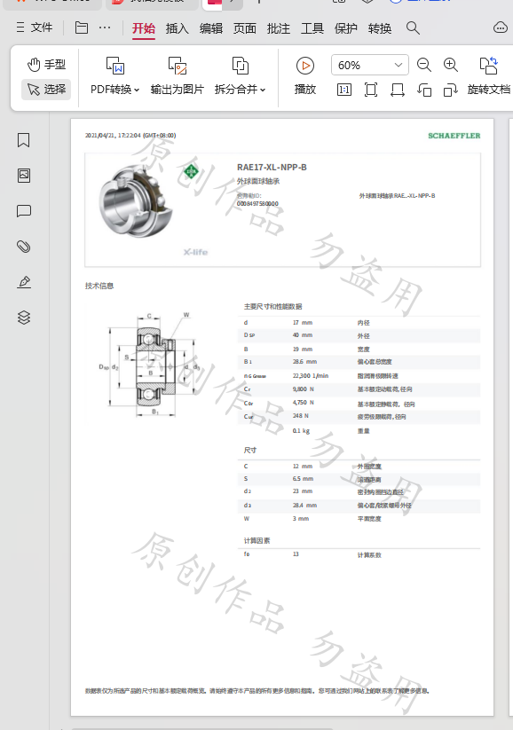Open the attachments paperclip panel
Screen dimensions: 513x730
click(x=24, y=247)
